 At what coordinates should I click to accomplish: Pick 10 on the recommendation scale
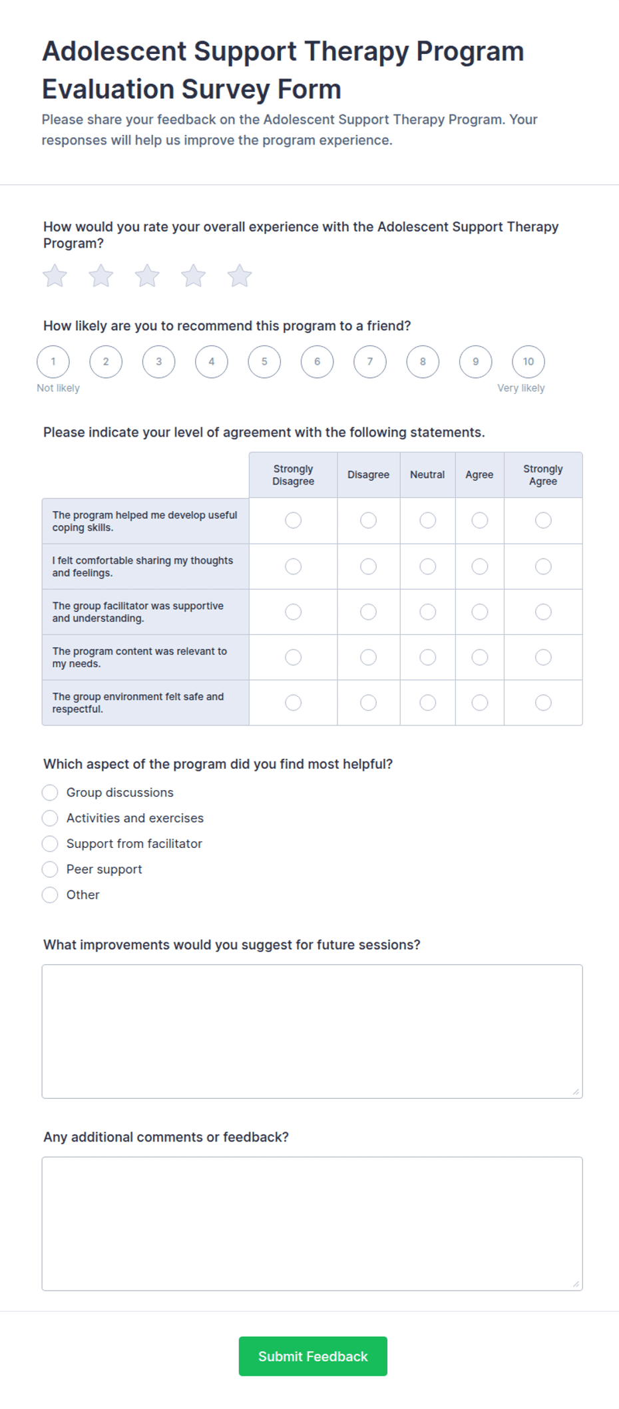point(528,362)
